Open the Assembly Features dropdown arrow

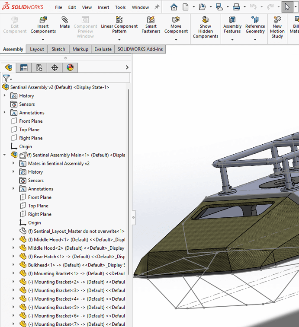pyautogui.click(x=232, y=40)
